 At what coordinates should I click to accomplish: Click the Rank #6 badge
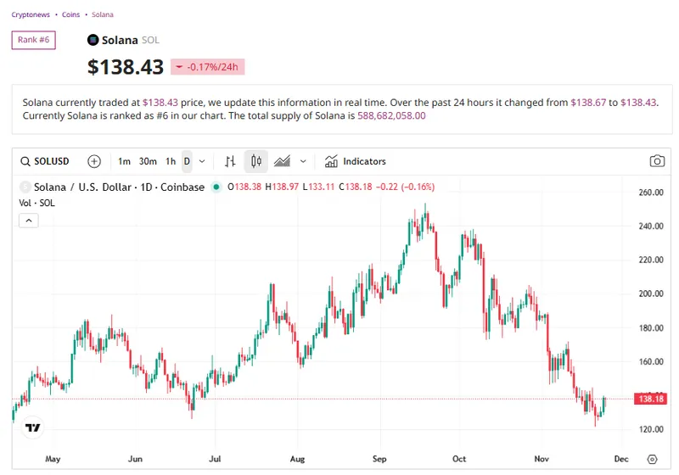click(x=33, y=40)
